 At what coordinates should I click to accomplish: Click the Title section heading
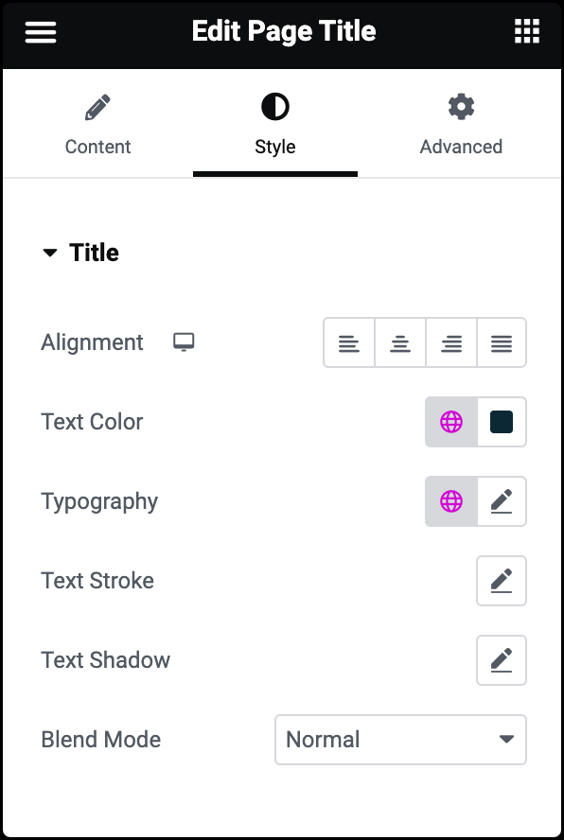pyautogui.click(x=94, y=253)
